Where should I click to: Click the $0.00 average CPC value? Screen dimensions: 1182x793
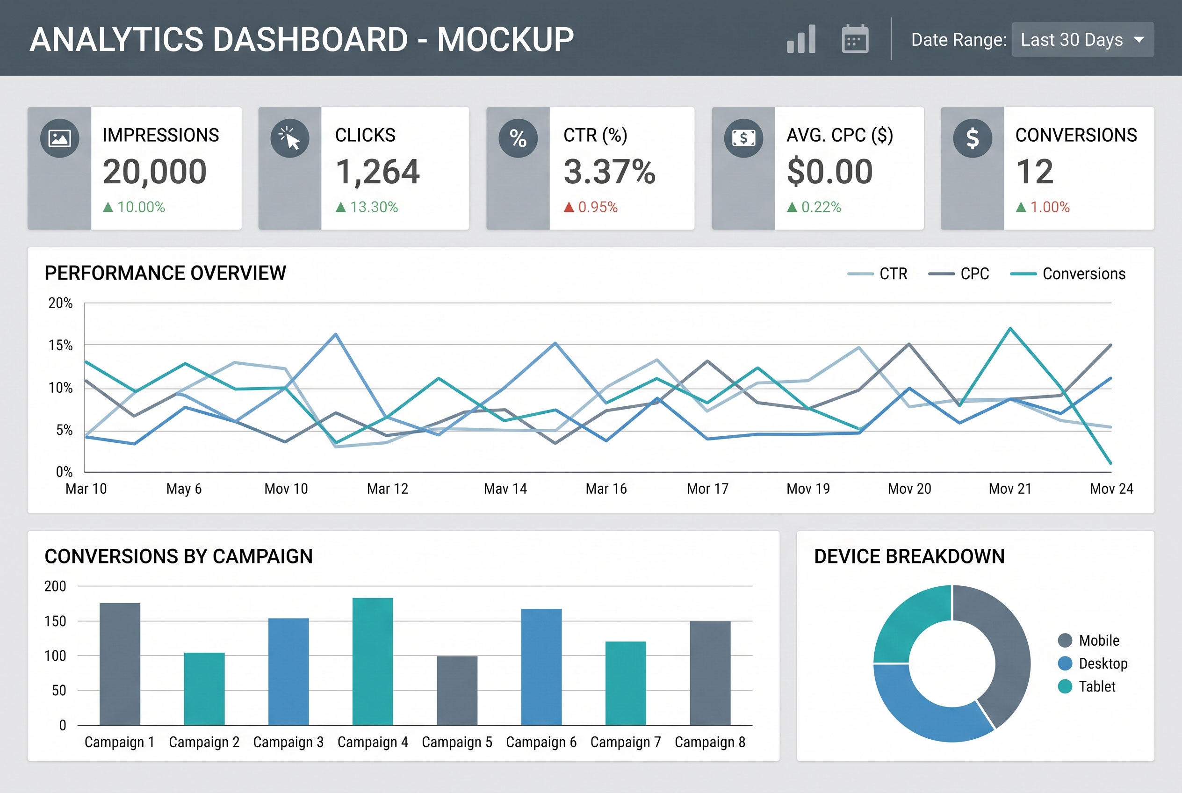(x=830, y=172)
